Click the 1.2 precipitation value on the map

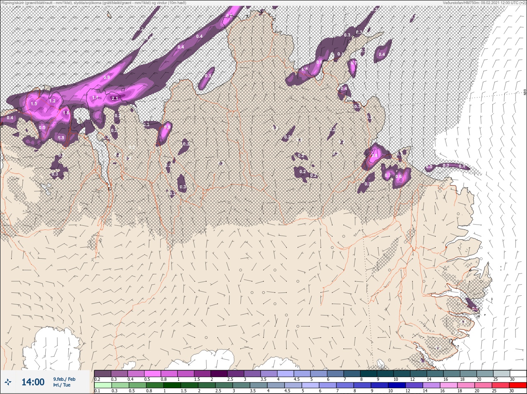52,101
